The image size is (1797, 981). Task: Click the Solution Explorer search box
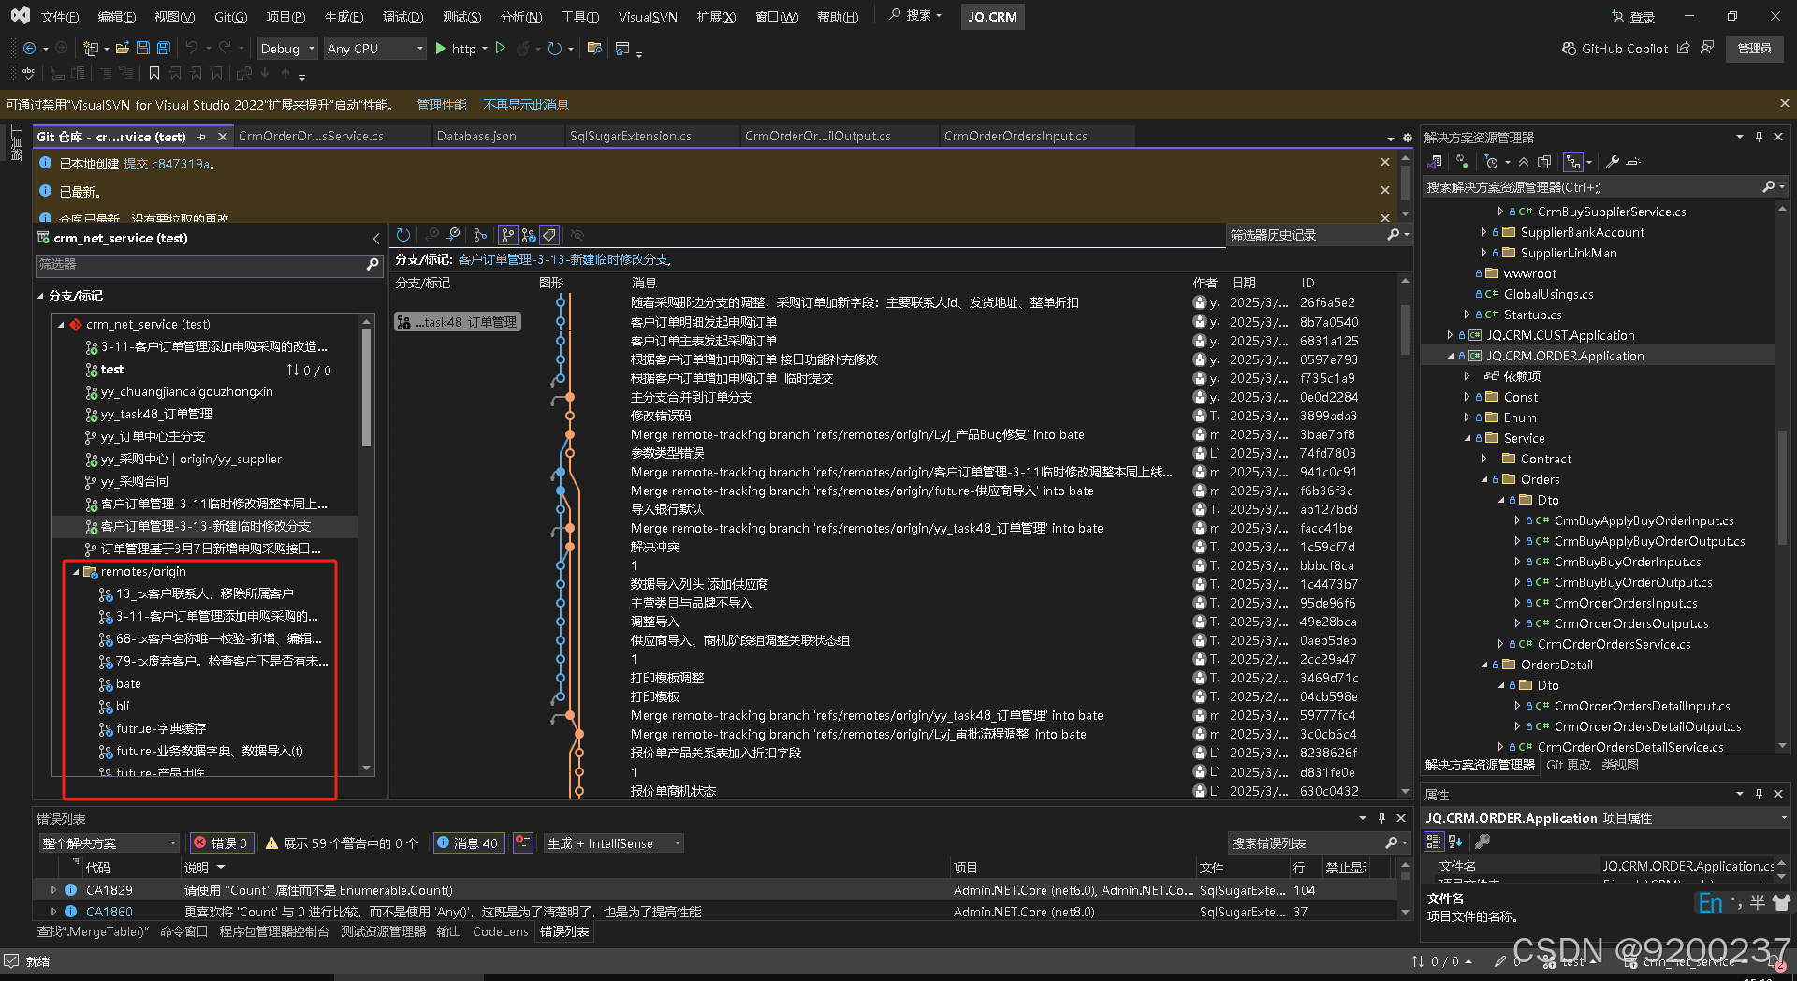click(1591, 187)
